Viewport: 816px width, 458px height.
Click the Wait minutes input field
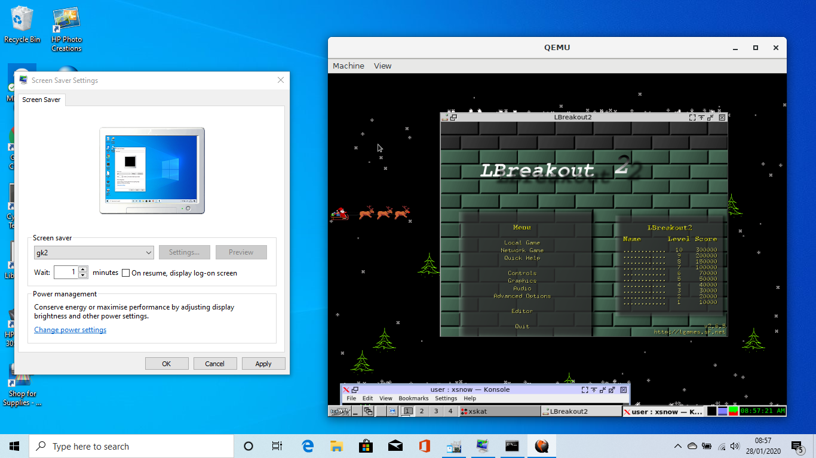pyautogui.click(x=66, y=273)
